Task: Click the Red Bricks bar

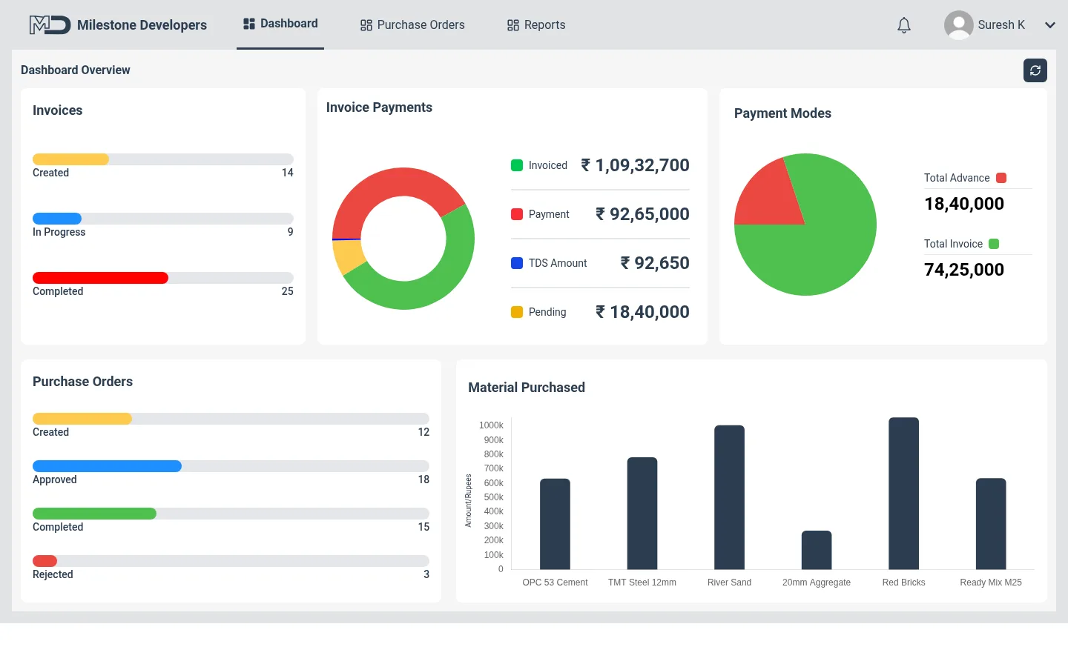Action: (x=903, y=494)
